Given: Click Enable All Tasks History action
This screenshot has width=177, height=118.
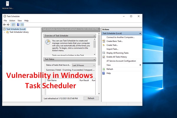Looking at the screenshot, I should 117,57.
